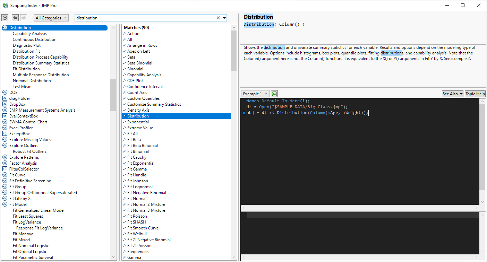Click the DOE object icon in list
The height and width of the screenshot is (262, 487).
[5, 93]
